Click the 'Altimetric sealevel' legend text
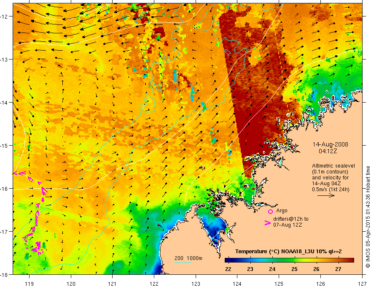This screenshot has width=371, height=287. pos(333,166)
